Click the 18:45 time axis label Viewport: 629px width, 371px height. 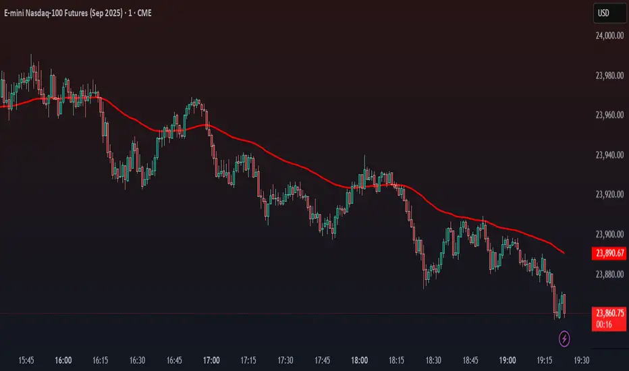470,360
